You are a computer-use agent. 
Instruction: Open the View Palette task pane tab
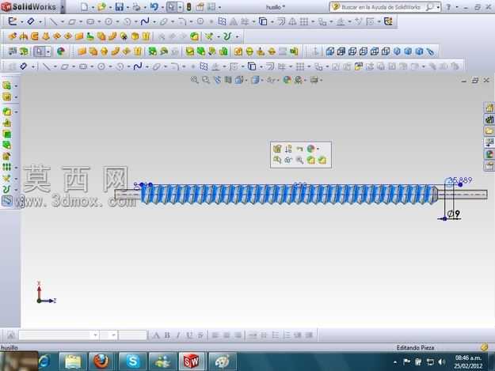click(489, 143)
